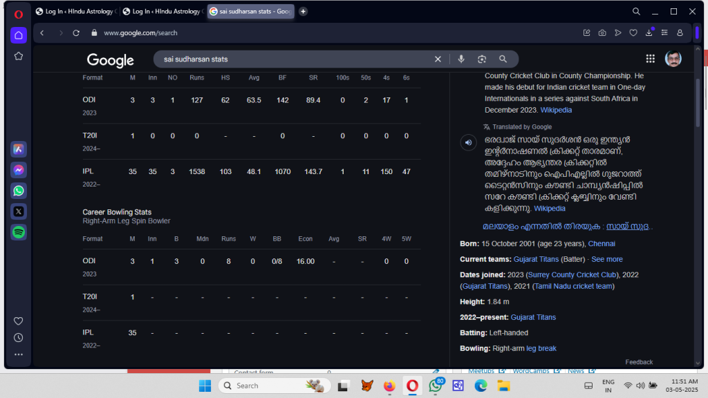Listen to the translated description
The height and width of the screenshot is (398, 708).
click(468, 142)
